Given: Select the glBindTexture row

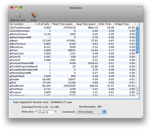Looking at the screenshot, I should point(72,44).
